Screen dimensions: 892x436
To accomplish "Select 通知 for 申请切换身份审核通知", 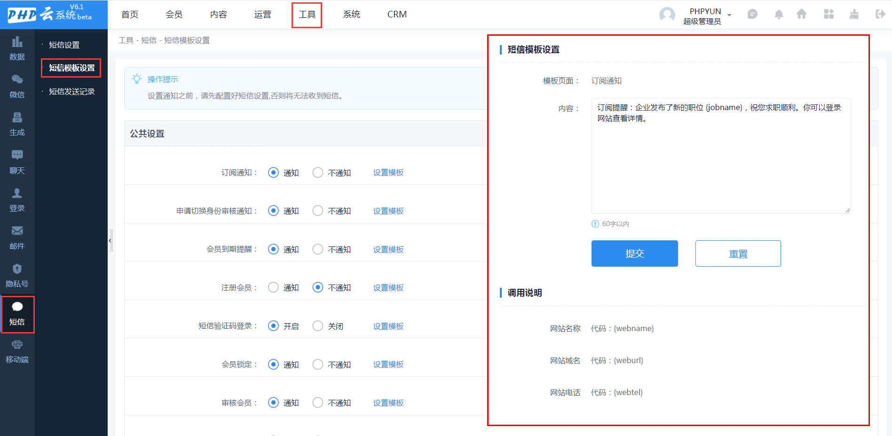I will (x=273, y=211).
